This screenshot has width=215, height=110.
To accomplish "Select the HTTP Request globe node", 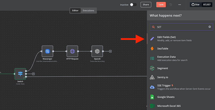I will point(72,51).
